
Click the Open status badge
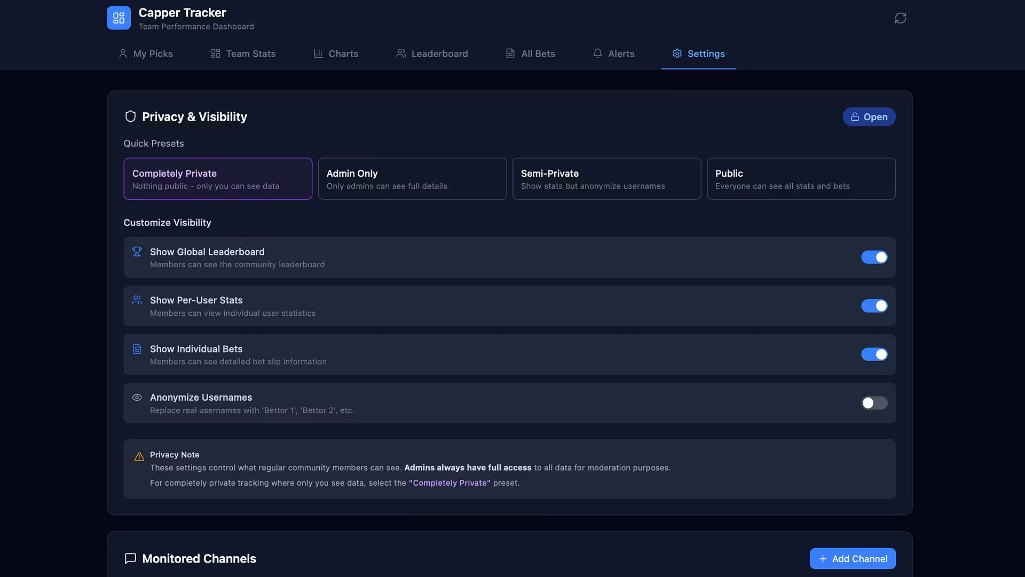869,117
